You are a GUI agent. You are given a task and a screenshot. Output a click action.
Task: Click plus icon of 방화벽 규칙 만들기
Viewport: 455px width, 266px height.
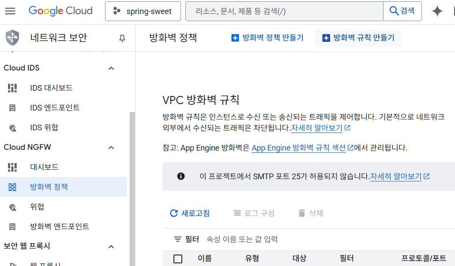(x=326, y=38)
